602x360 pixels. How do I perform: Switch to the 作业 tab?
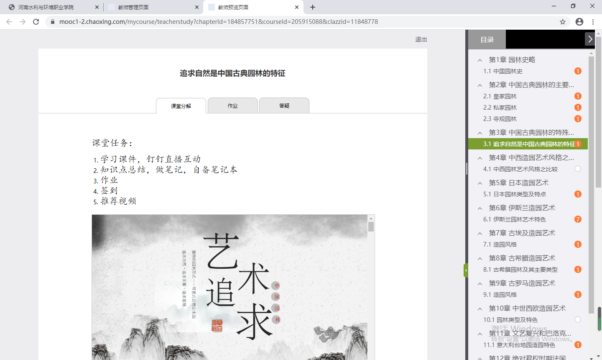232,106
